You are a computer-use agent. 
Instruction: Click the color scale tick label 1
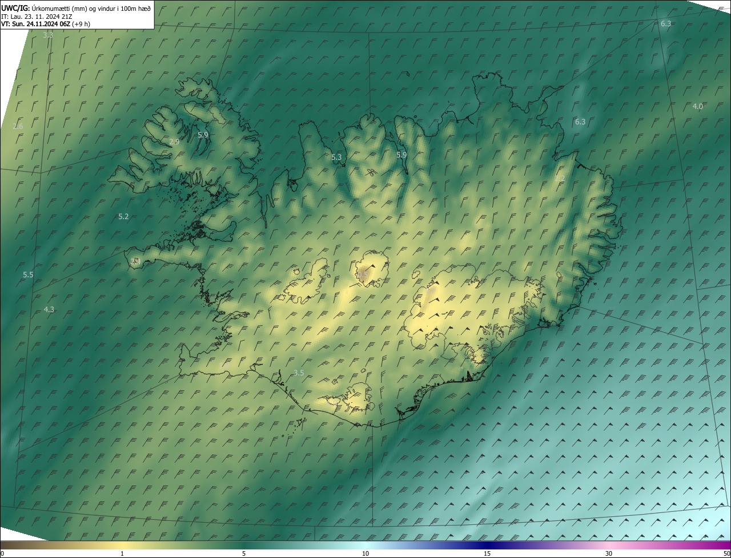122,553
